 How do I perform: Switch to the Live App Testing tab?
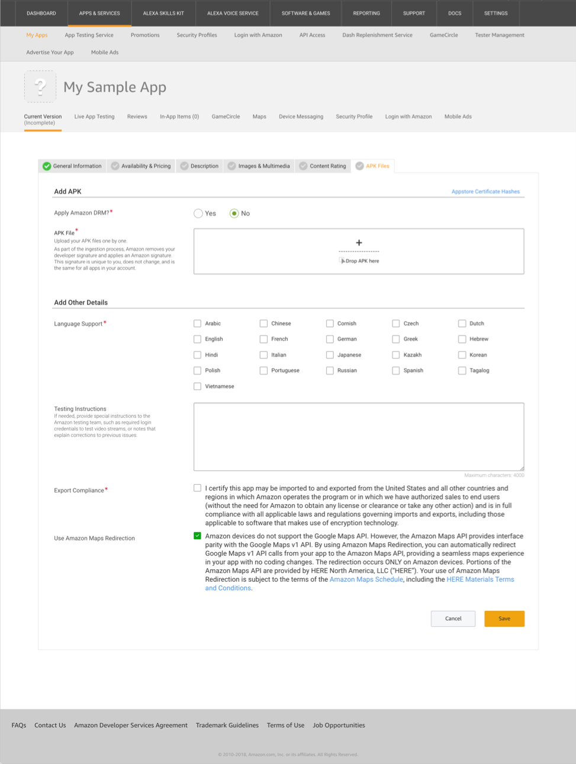(94, 117)
